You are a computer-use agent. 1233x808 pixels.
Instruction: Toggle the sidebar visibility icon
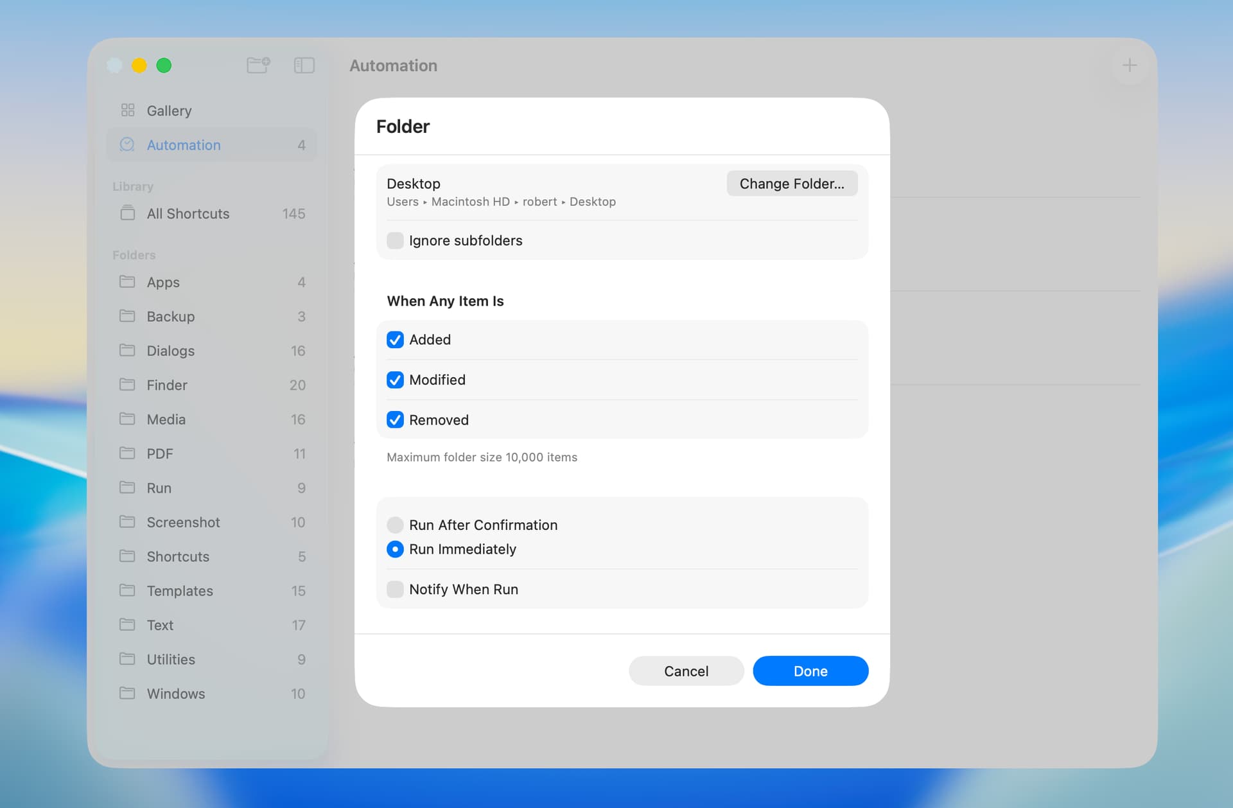tap(304, 65)
